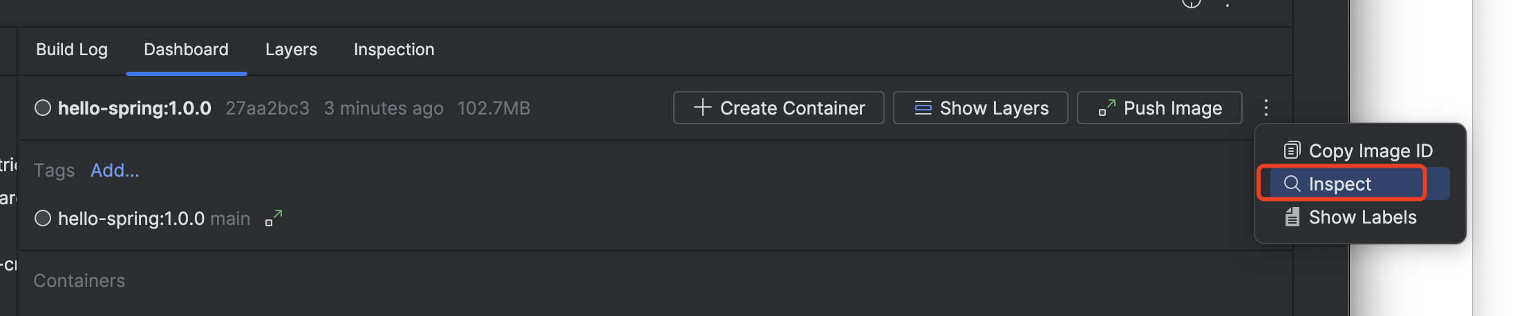Screen dimensions: 1515x316
Task: Switch to the Dashboard tab
Action: [x=186, y=50]
